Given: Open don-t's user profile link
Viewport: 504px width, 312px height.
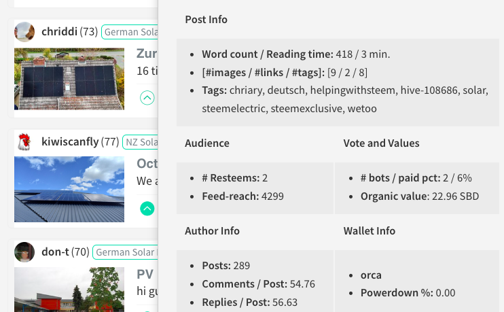Looking at the screenshot, I should [x=55, y=252].
